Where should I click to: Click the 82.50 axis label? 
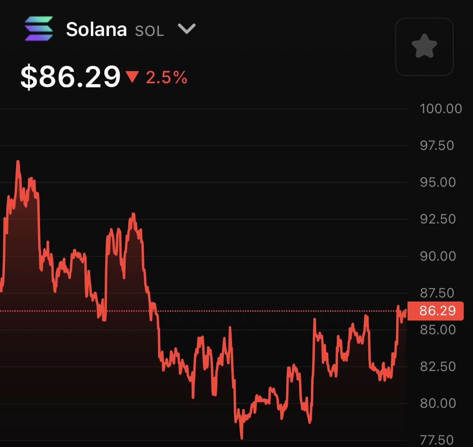tap(438, 367)
